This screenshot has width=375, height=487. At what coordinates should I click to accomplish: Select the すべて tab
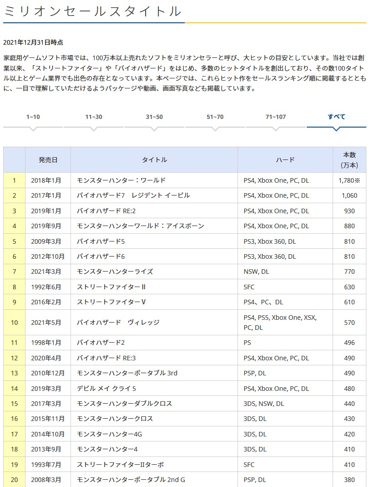tap(336, 117)
